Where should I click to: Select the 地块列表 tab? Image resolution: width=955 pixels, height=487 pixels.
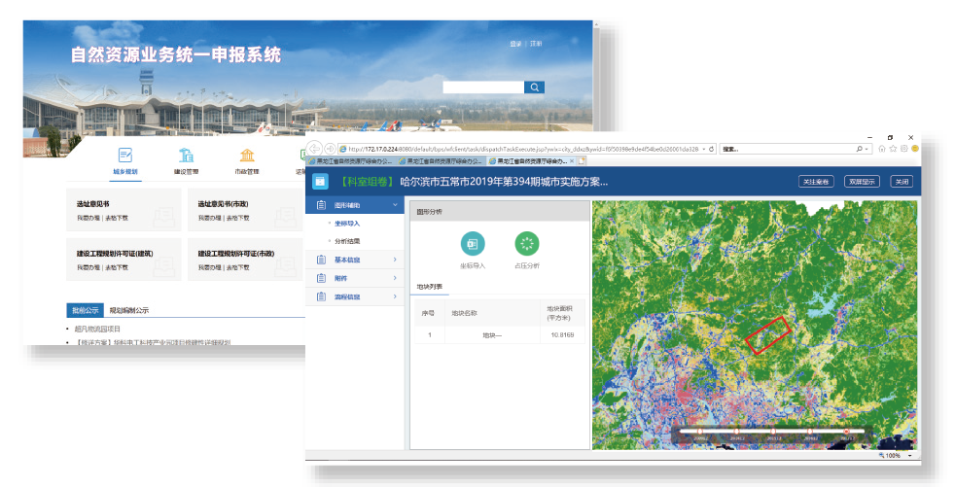pos(429,287)
